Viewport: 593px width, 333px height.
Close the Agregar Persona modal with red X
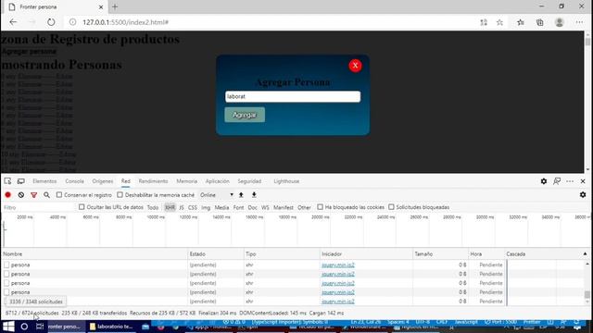coord(355,66)
